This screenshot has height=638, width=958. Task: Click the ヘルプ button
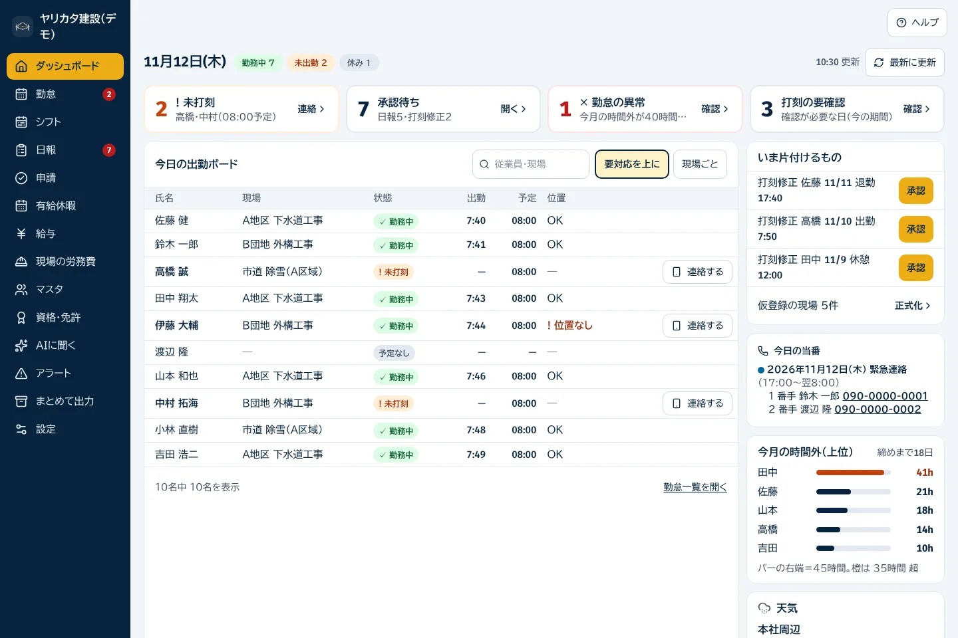917,23
